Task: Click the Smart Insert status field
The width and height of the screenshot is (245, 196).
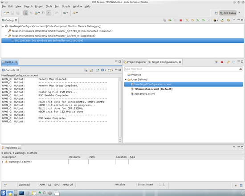Action: tap(146, 184)
